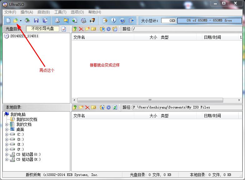This screenshot has height=180, width=245.
Task: Click the folder-with-monitor toolbar icon
Action: [x=66, y=21]
